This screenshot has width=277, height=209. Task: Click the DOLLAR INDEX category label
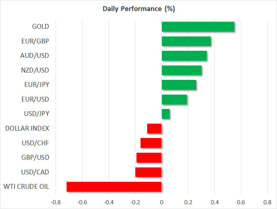tap(27, 128)
